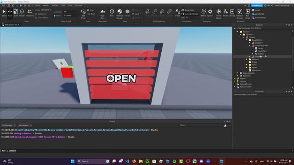Click the Model icon in Advanced group

(x=226, y=13)
